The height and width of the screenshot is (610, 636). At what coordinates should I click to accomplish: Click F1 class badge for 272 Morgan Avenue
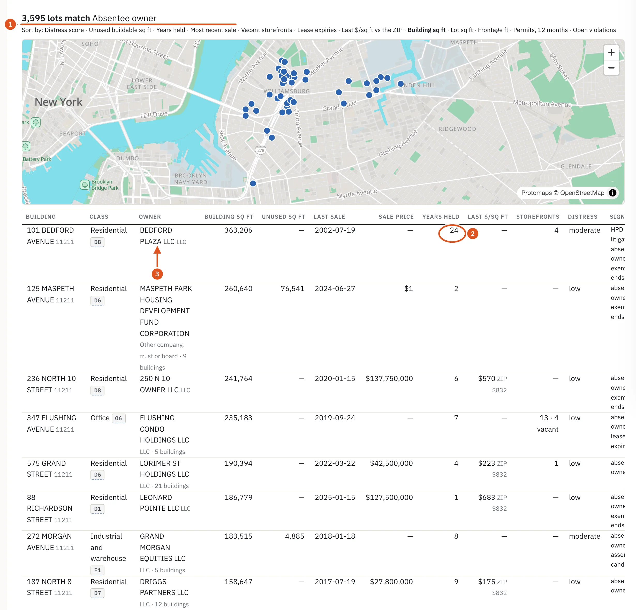[97, 570]
